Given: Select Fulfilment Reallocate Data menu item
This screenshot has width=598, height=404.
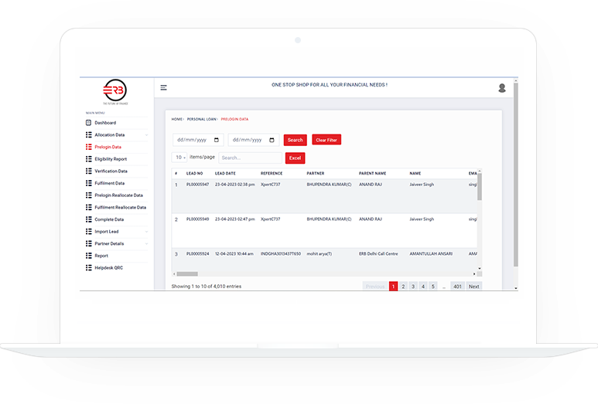Looking at the screenshot, I should coord(120,208).
